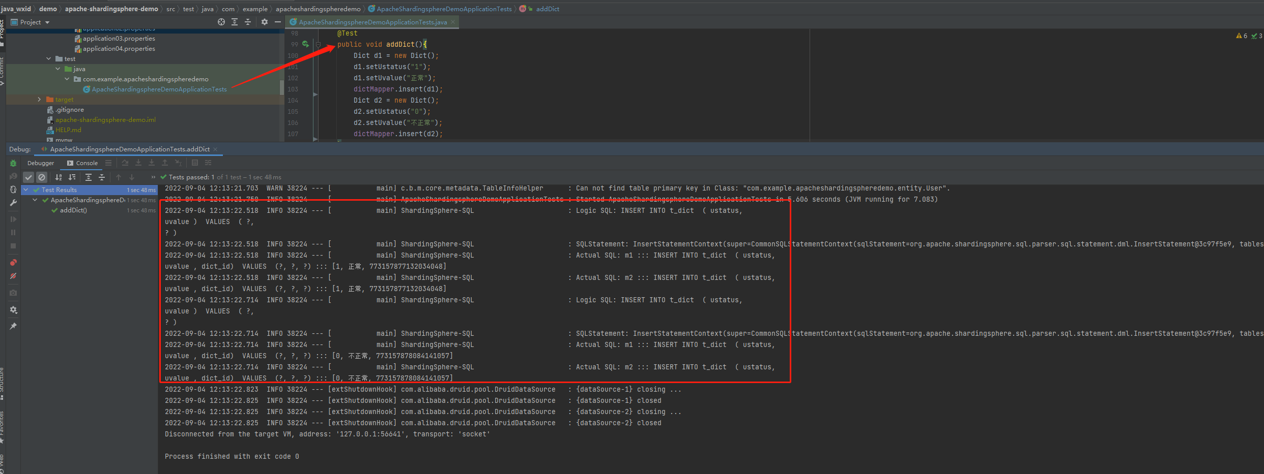Click Rerun Failed Tests icon in debug sidebar
Image resolution: width=1264 pixels, height=474 pixels.
click(13, 176)
